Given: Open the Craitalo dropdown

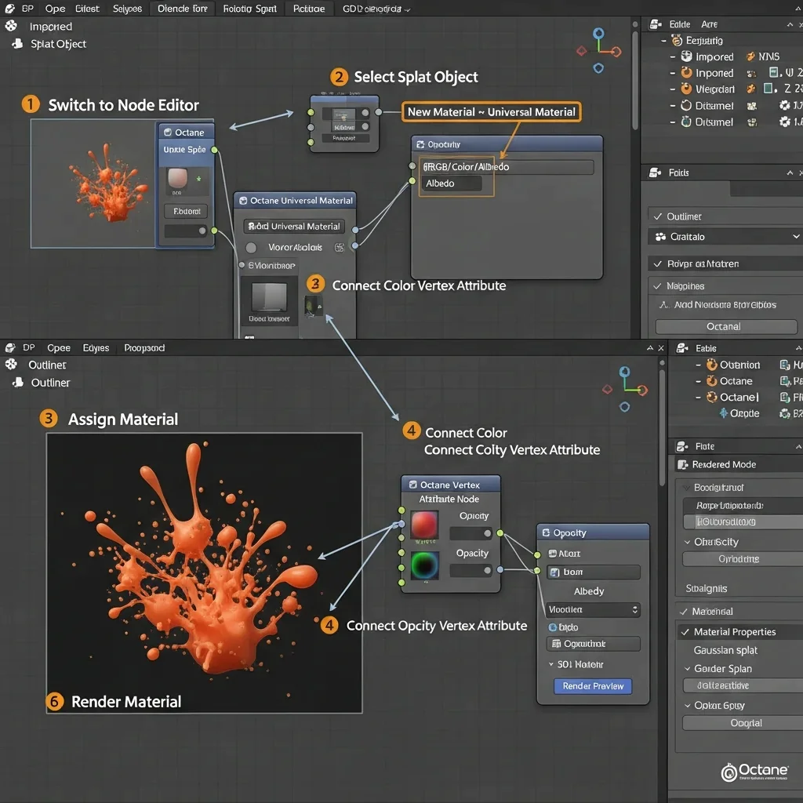Looking at the screenshot, I should (725, 237).
